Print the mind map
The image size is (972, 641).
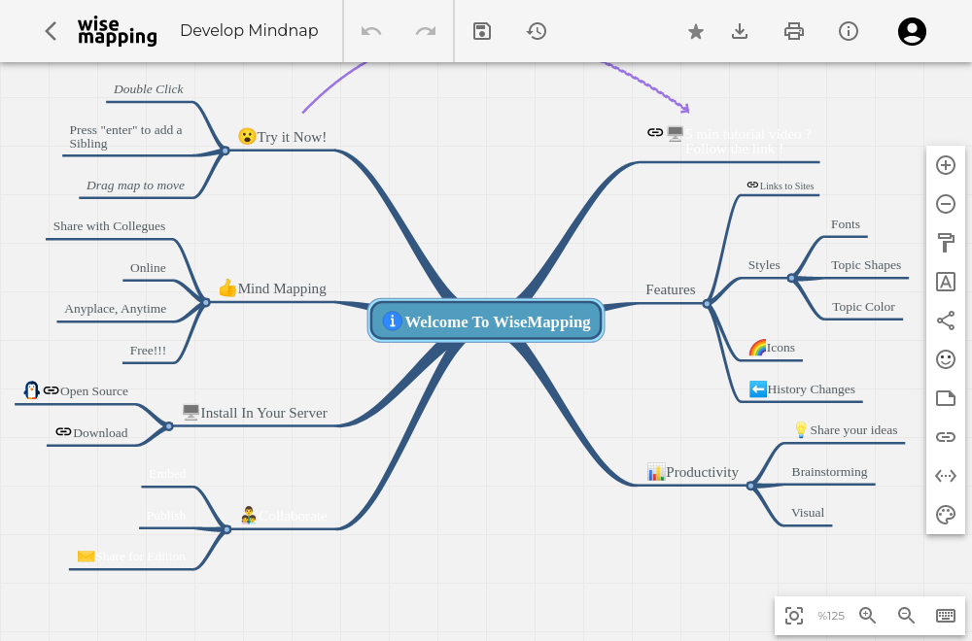pyautogui.click(x=794, y=31)
